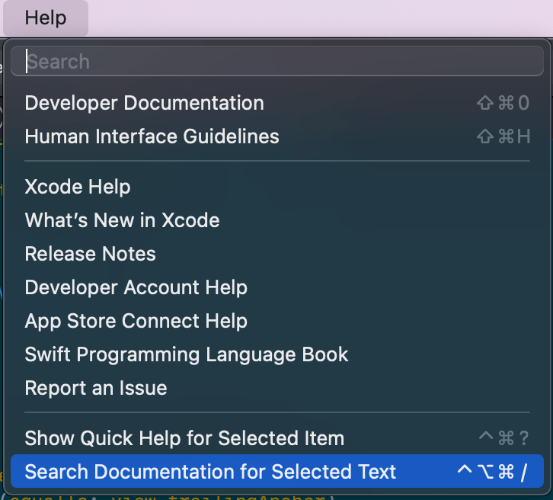Click the Help menu bar item
The height and width of the screenshot is (500, 553).
click(x=46, y=18)
